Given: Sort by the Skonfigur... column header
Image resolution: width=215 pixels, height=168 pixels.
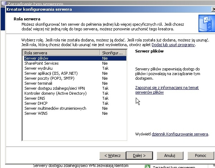Looking at the screenshot, I should click(x=113, y=53).
